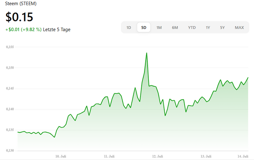Screen dimensions: 254x160
Task: Click the 0,155 y-axis label
Action: coord(10,47)
